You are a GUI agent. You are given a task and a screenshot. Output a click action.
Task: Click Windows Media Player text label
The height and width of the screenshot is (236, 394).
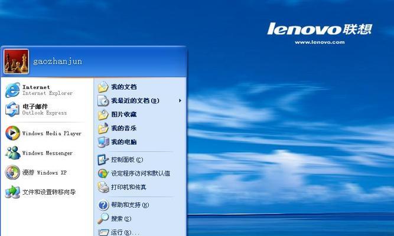[x=52, y=133]
